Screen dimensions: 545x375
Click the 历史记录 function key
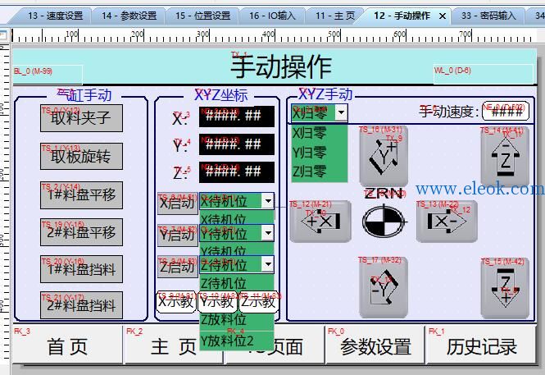coord(481,345)
